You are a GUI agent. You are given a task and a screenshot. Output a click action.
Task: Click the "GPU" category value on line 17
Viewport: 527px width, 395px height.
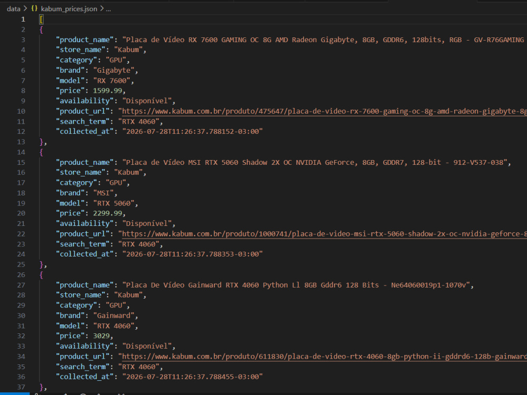pyautogui.click(x=115, y=183)
